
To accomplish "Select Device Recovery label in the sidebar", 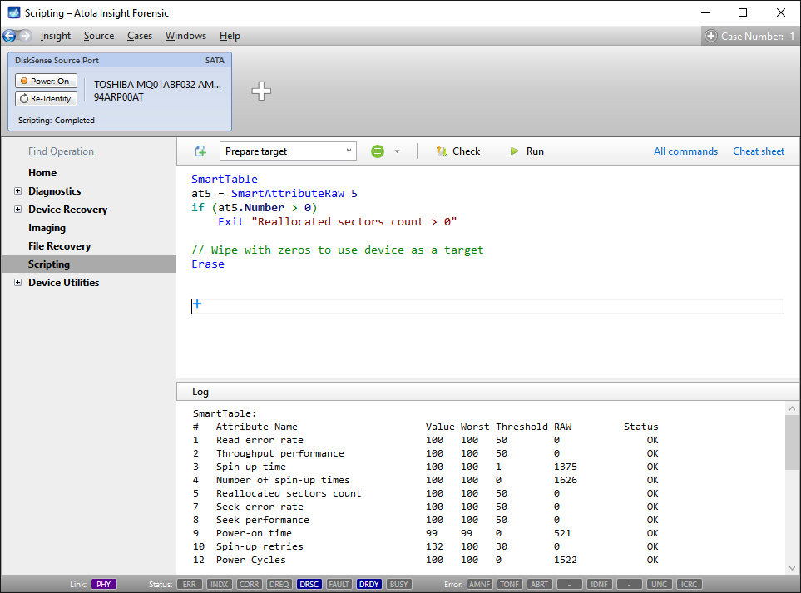I will click(x=68, y=210).
